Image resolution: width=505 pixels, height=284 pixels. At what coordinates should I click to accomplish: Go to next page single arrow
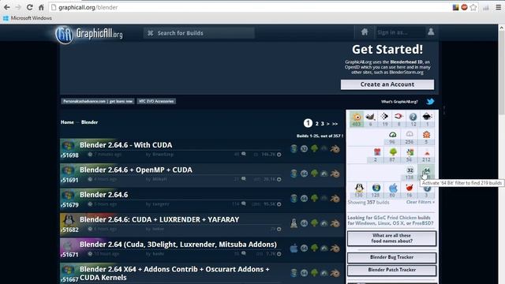328,124
